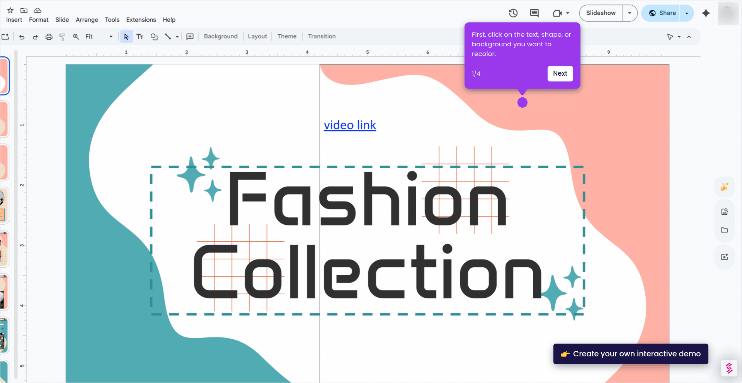Start the Slideshow
This screenshot has height=383, width=742.
point(601,13)
